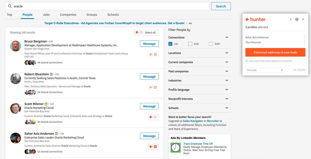The height and width of the screenshot is (159, 311).
Task: Uncheck Hunter checkbox for Sahar Aziz Anderson
Action: [155, 147]
